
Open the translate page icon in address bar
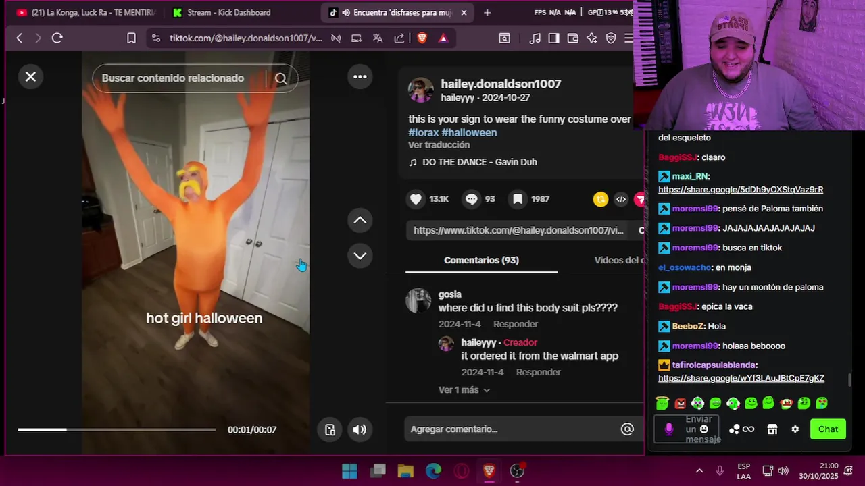(378, 38)
